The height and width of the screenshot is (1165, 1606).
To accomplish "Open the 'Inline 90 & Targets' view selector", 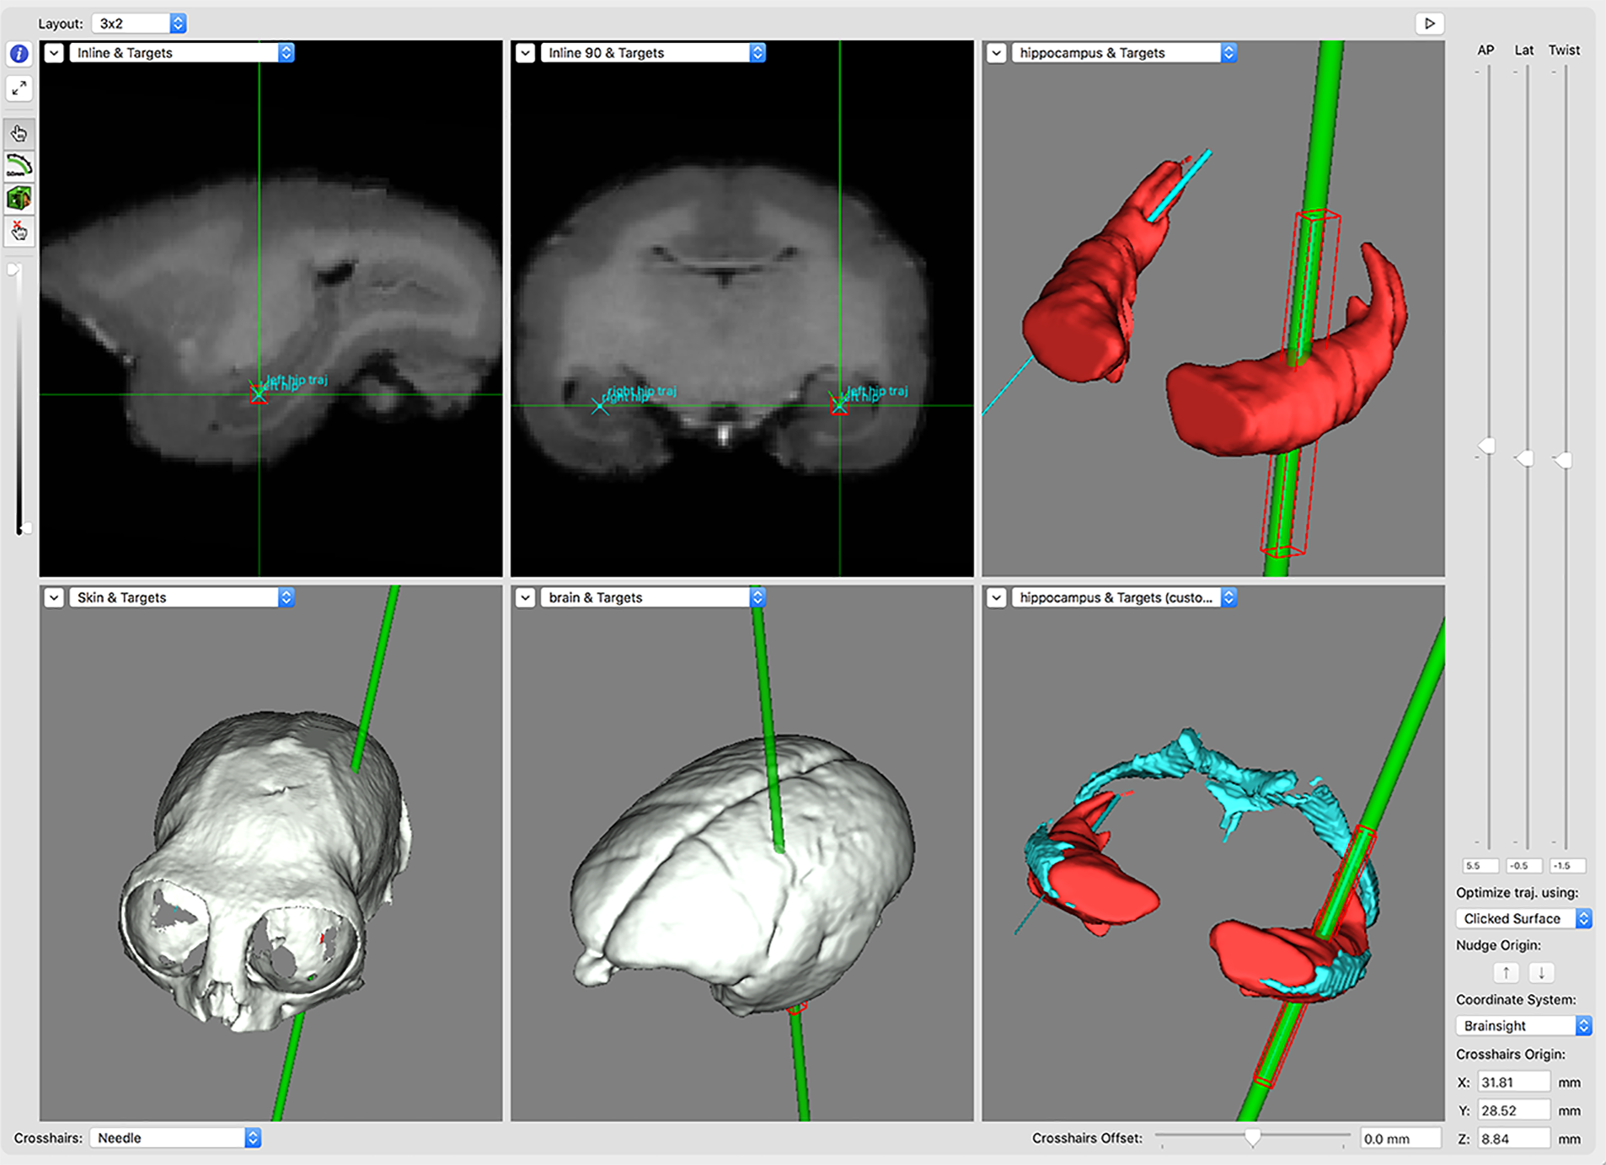I will [652, 53].
